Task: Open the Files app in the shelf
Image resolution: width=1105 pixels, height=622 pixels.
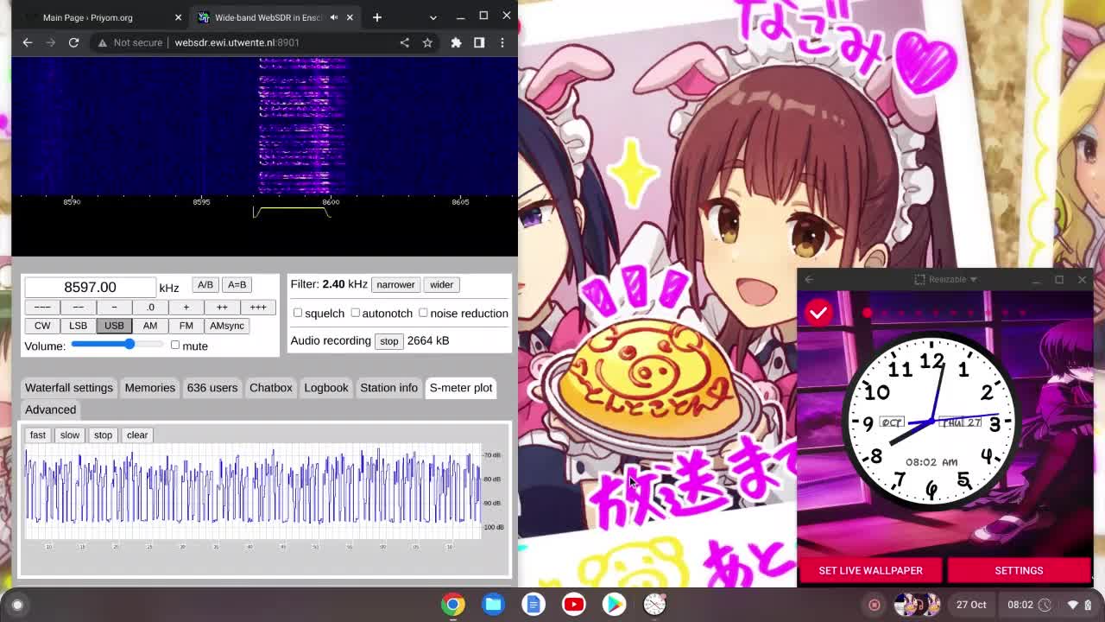Action: 493,605
